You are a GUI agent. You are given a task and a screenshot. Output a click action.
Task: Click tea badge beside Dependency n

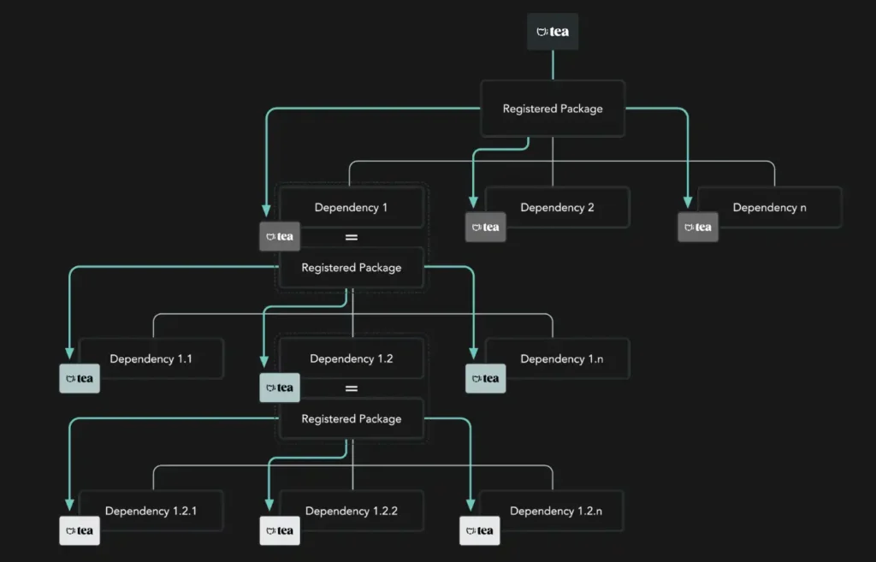click(x=698, y=228)
